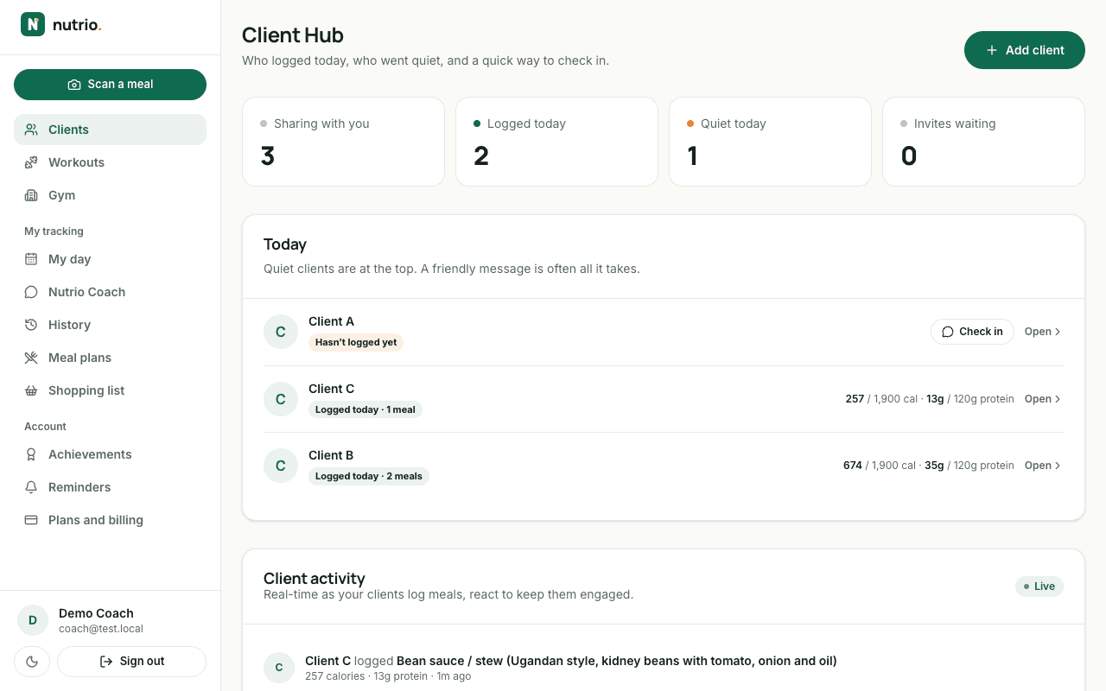Click the Nutrio Coach chat bubble icon
Viewport: 1106px width, 691px height.
pos(31,292)
